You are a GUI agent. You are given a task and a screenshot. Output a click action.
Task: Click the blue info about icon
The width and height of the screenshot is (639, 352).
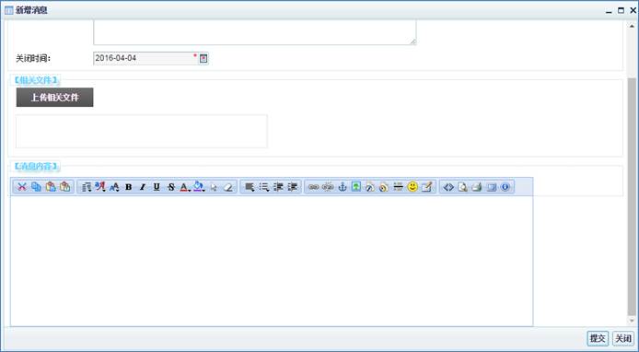coord(505,187)
